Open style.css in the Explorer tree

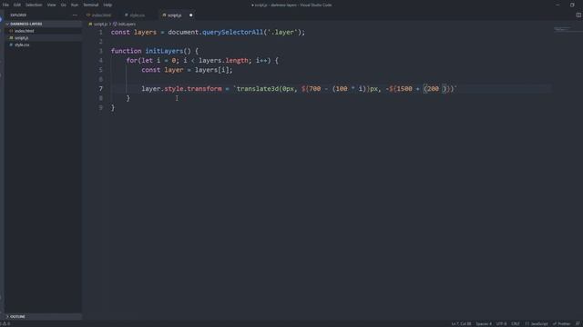pos(43,45)
